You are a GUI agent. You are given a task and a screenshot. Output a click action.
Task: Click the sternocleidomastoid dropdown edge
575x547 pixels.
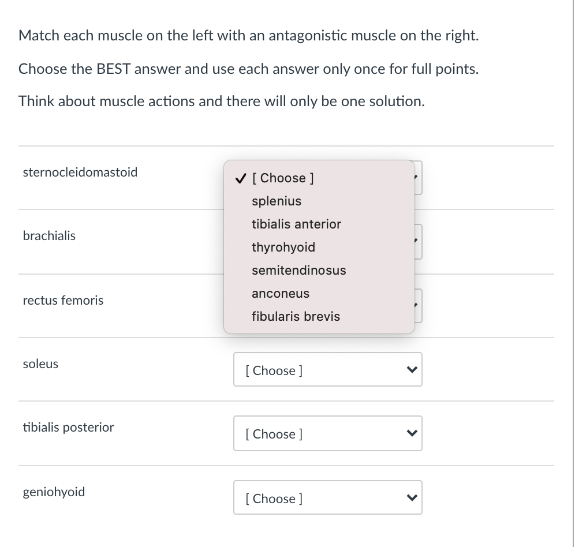(x=419, y=178)
